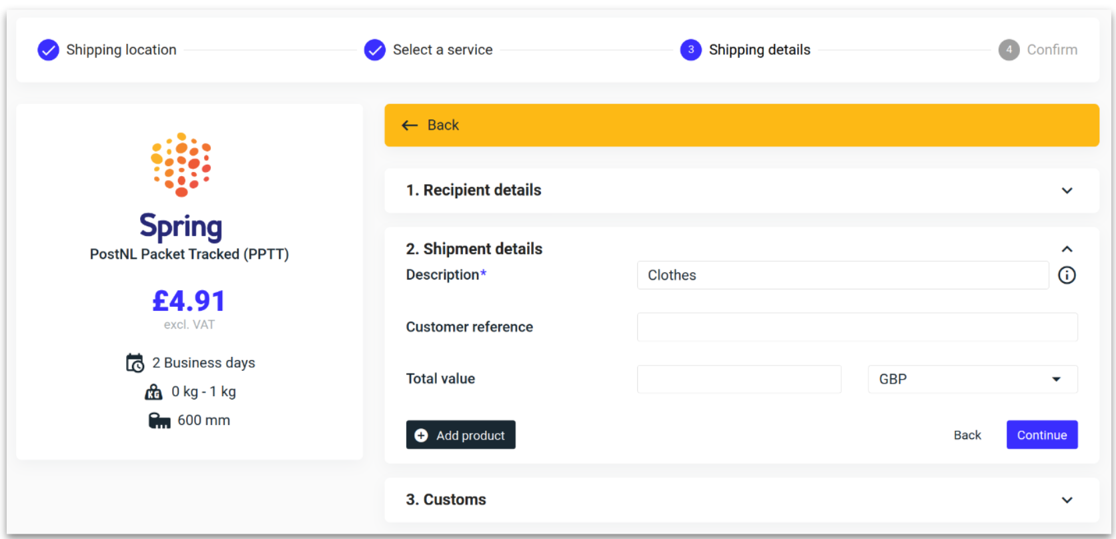The height and width of the screenshot is (539, 1116).
Task: Click the Description* field label
Action: pyautogui.click(x=446, y=275)
